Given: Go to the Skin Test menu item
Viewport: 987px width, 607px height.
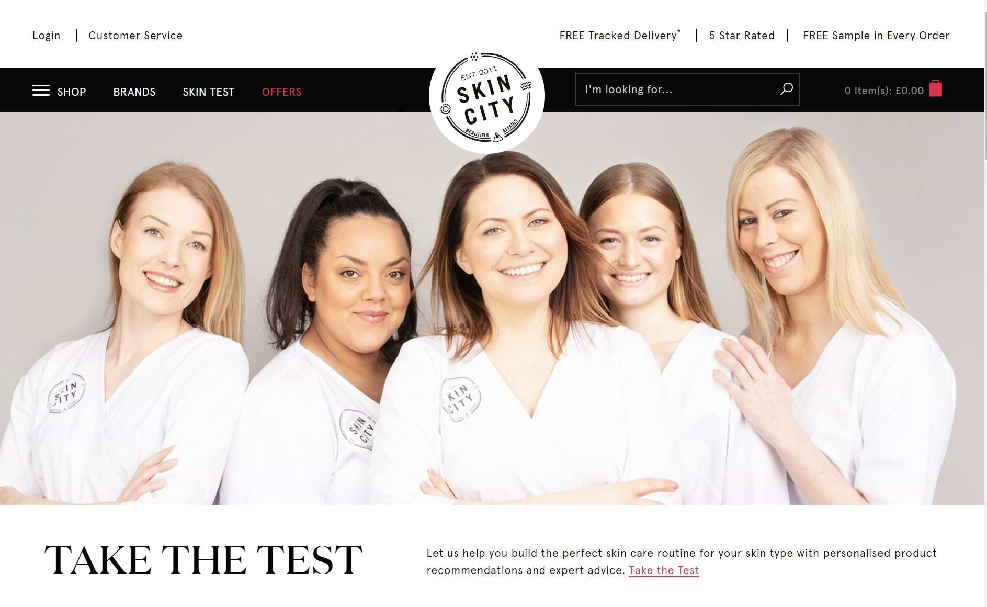Looking at the screenshot, I should (209, 92).
